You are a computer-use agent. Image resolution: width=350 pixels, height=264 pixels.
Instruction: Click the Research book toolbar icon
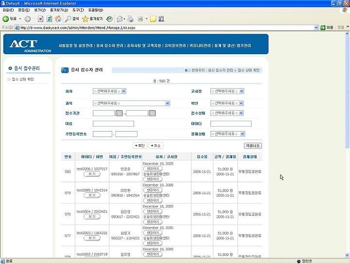(161, 19)
